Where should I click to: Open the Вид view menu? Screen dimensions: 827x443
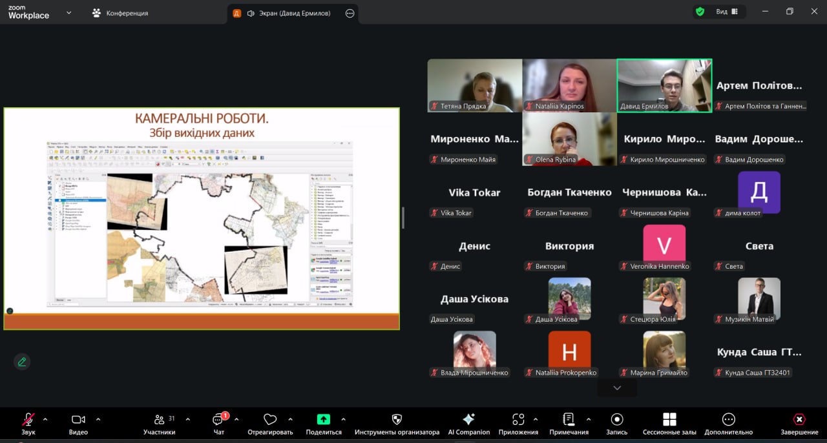click(x=727, y=12)
